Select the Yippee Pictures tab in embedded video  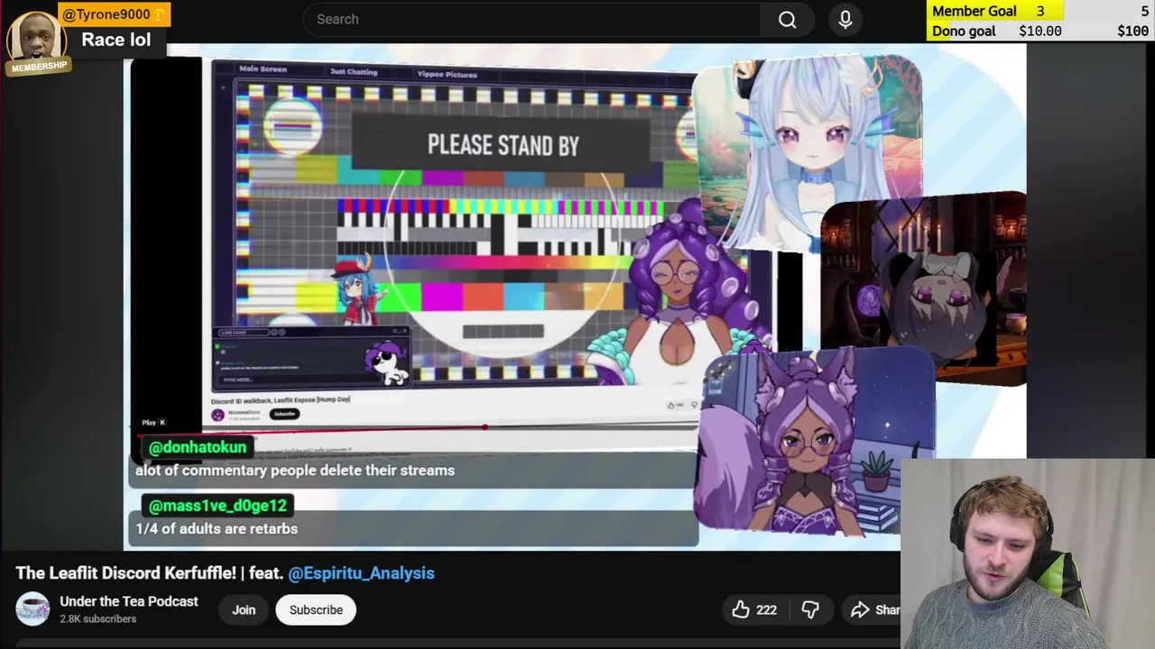(447, 74)
